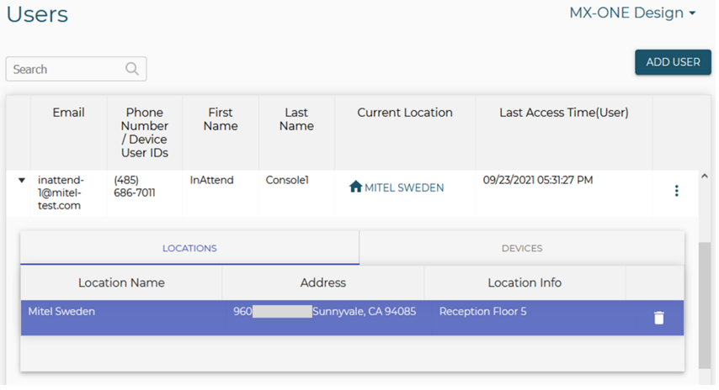This screenshot has height=390, width=719.
Task: Focus the Search input field
Action: point(66,69)
